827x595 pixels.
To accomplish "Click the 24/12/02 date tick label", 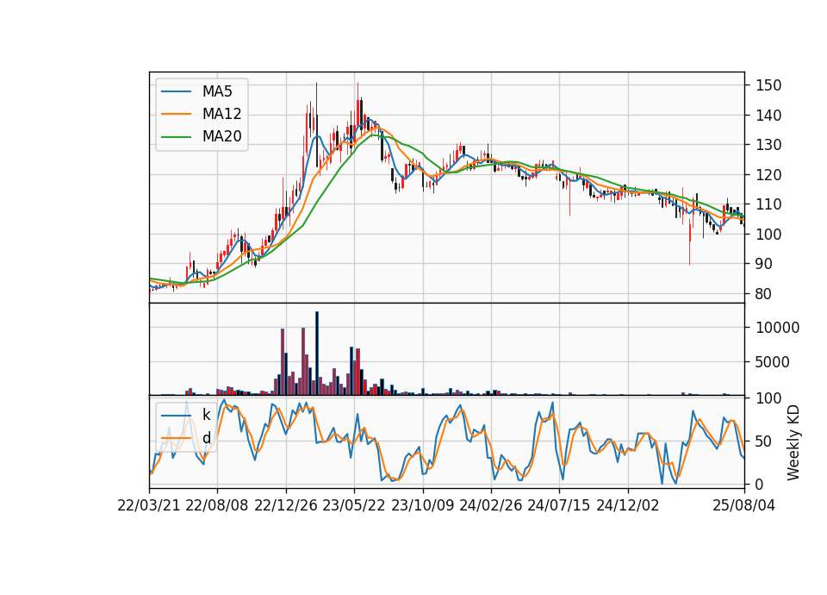I will pyautogui.click(x=628, y=505).
